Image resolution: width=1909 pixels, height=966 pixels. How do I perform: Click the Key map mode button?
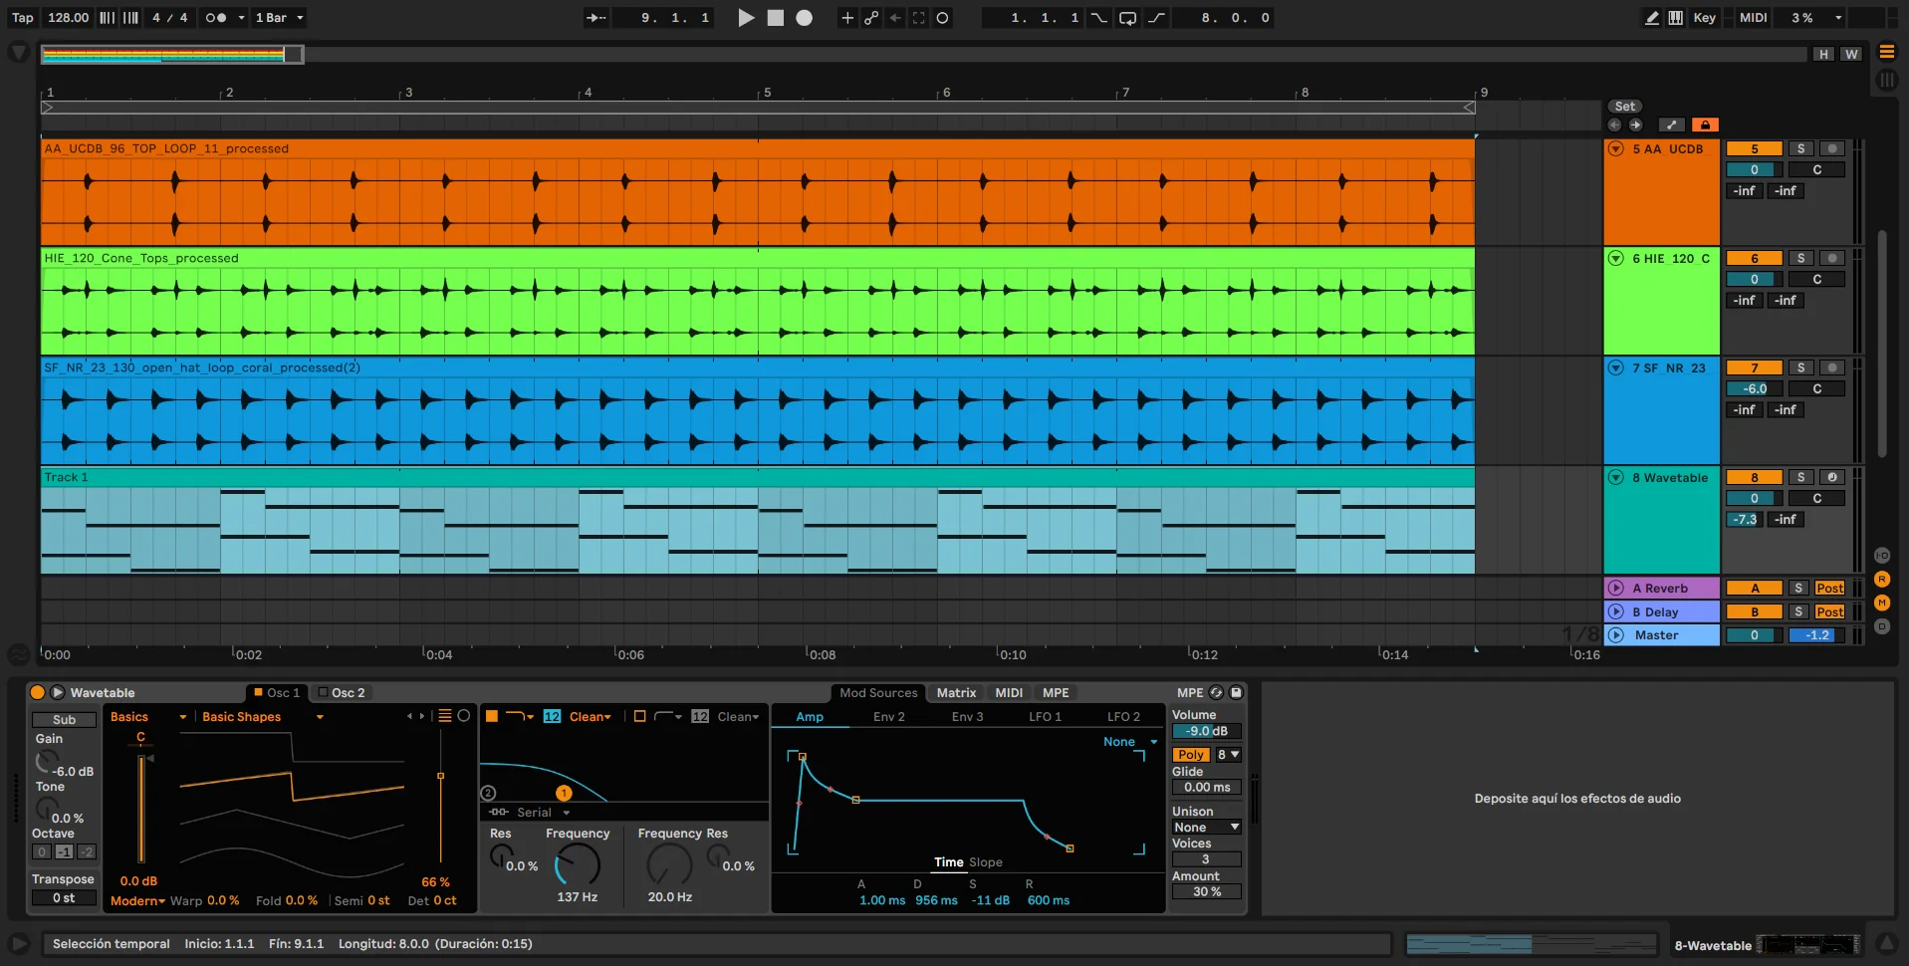click(x=1705, y=18)
